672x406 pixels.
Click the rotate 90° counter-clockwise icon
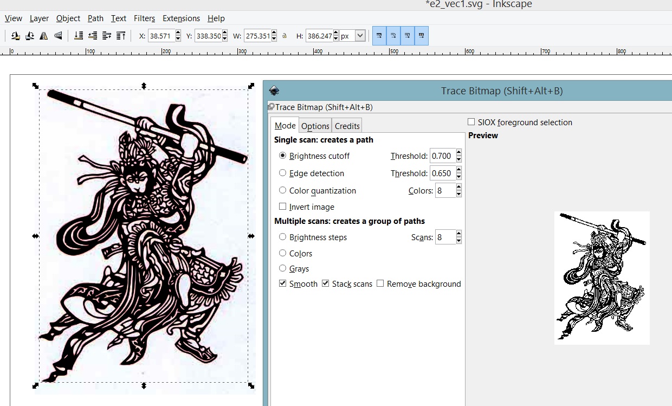[16, 36]
